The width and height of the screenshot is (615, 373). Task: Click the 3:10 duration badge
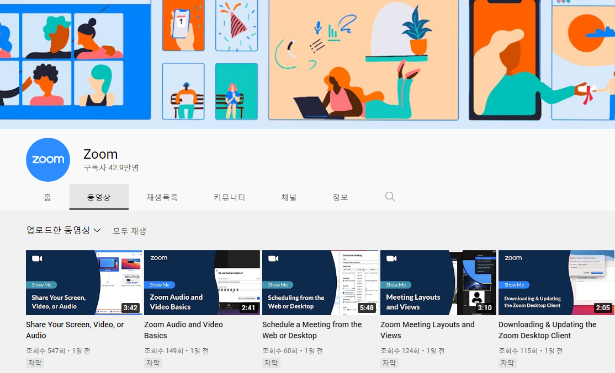(484, 307)
